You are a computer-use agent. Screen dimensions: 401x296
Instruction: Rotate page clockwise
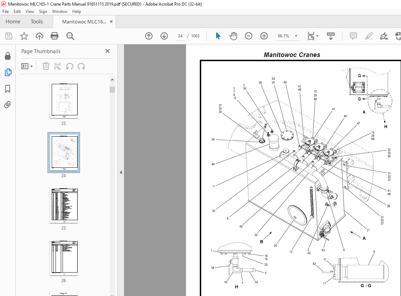[81, 66]
